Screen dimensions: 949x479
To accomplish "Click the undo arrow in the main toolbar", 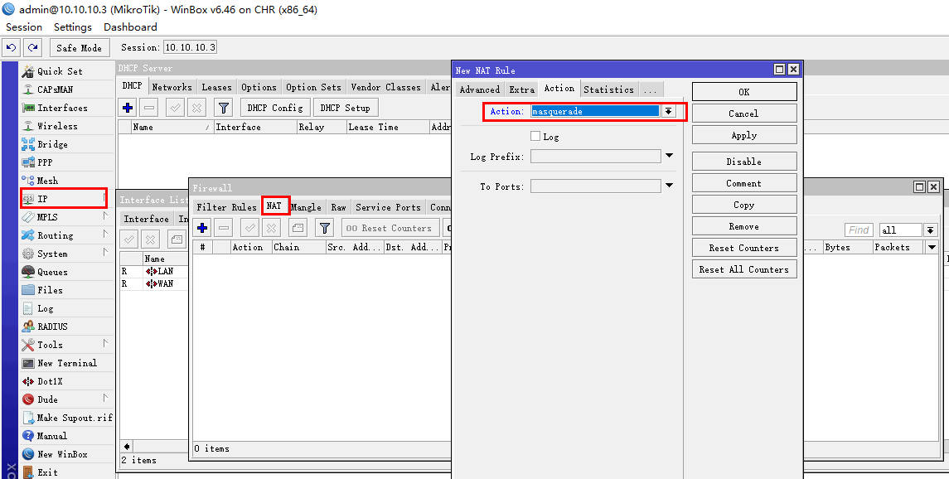I will (x=12, y=48).
